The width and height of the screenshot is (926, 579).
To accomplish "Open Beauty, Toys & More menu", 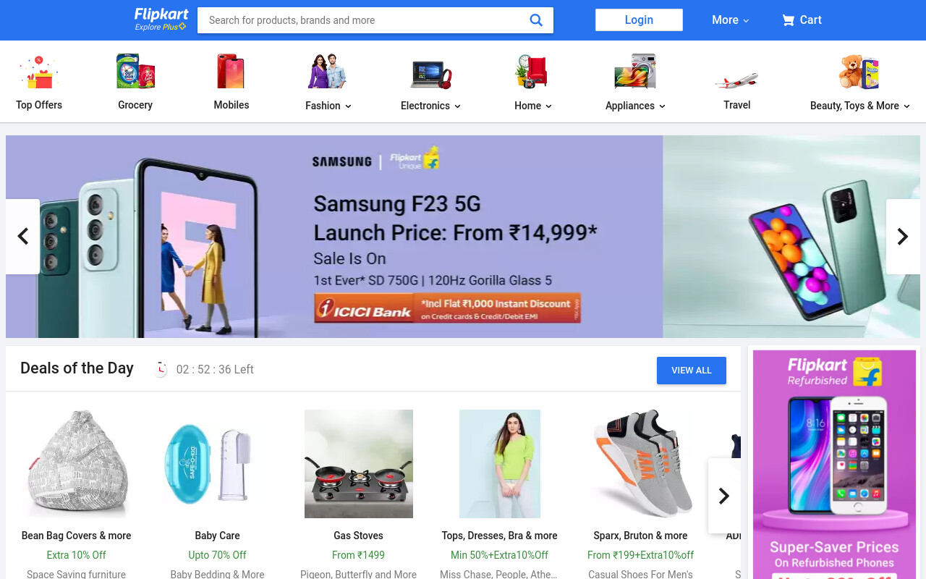I will [860, 106].
